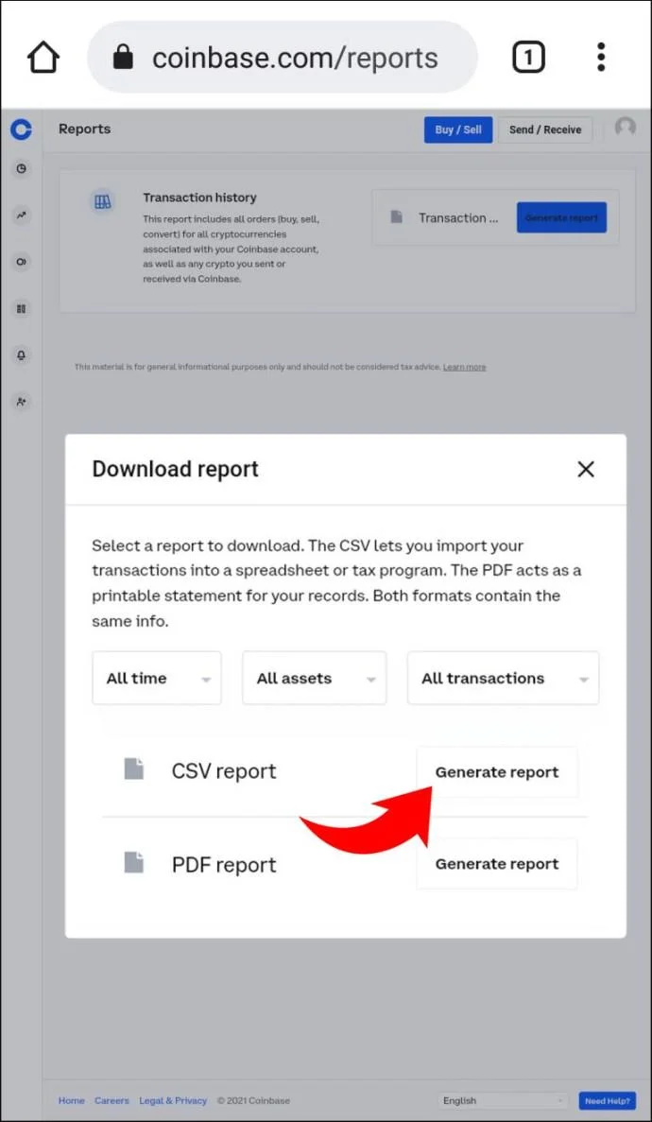652x1122 pixels.
Task: Open the coin/pay sidebar icon below trending chart
Action: [22, 262]
